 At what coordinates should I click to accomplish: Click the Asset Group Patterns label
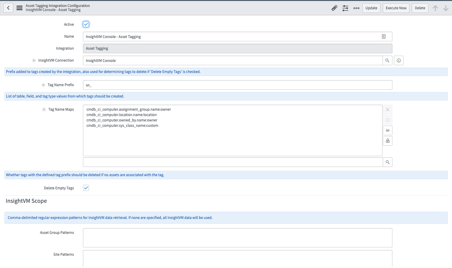(x=57, y=233)
